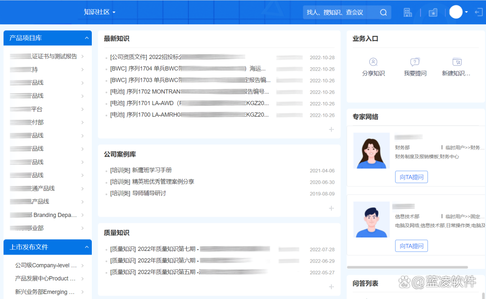Click the search input field
The width and height of the screenshot is (486, 299).
tap(340, 13)
